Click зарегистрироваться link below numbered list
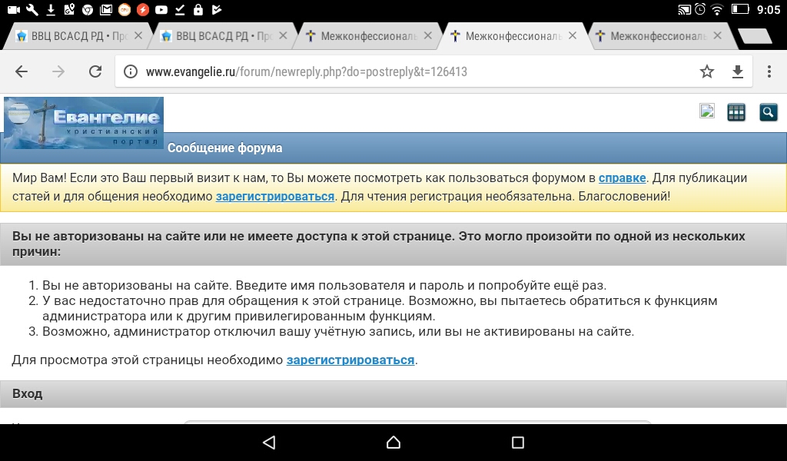The width and height of the screenshot is (787, 461). tap(350, 360)
